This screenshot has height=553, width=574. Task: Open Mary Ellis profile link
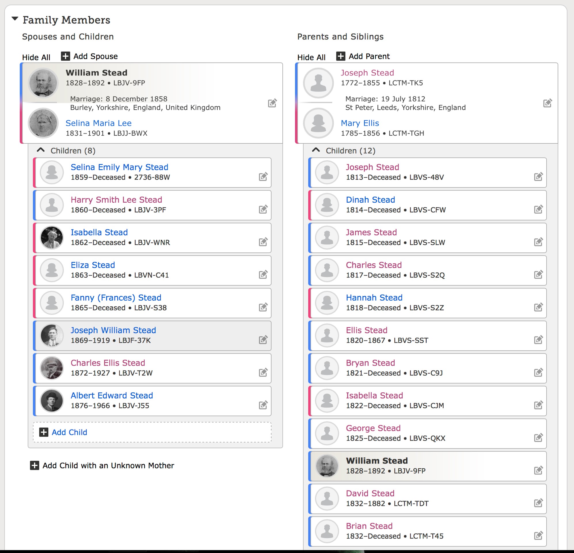coord(360,123)
